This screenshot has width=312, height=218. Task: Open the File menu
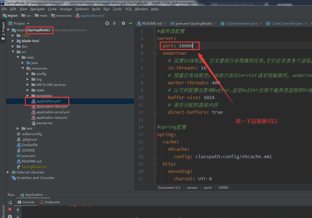[x=4, y=9]
